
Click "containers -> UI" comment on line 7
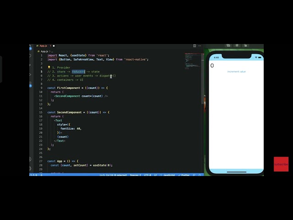click(x=70, y=80)
